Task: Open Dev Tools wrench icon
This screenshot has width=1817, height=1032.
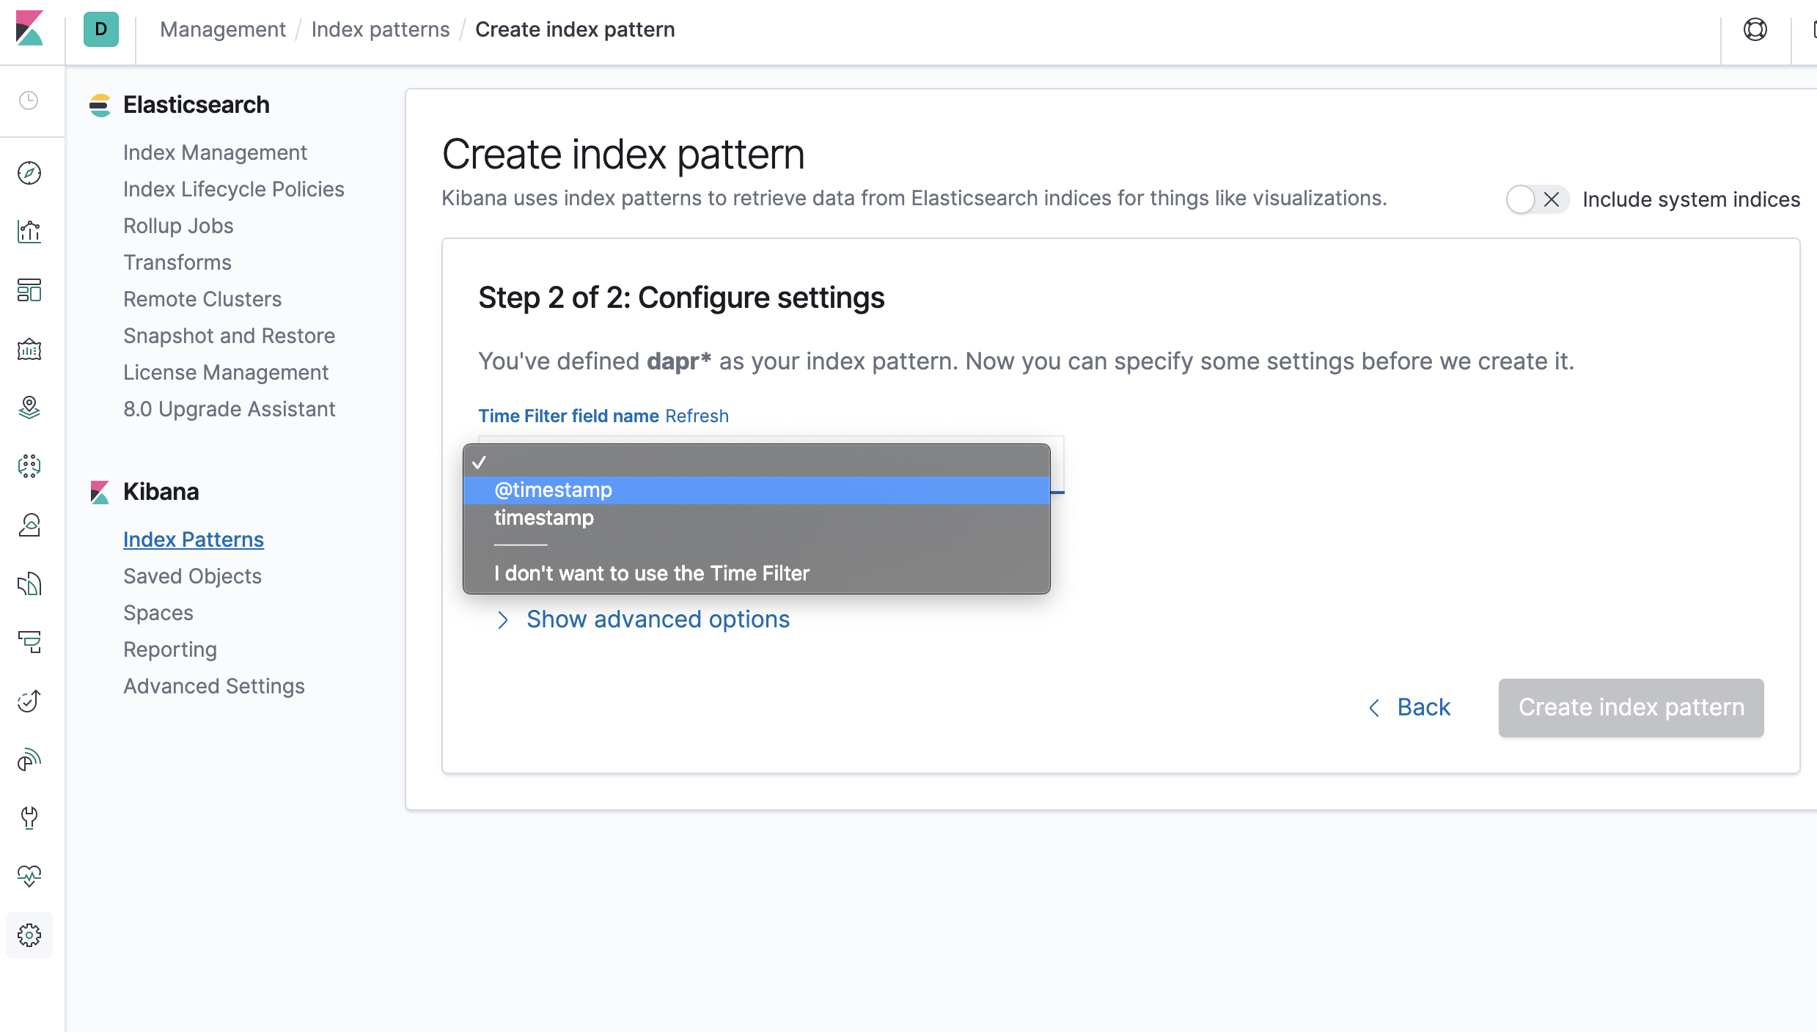Action: tap(29, 817)
